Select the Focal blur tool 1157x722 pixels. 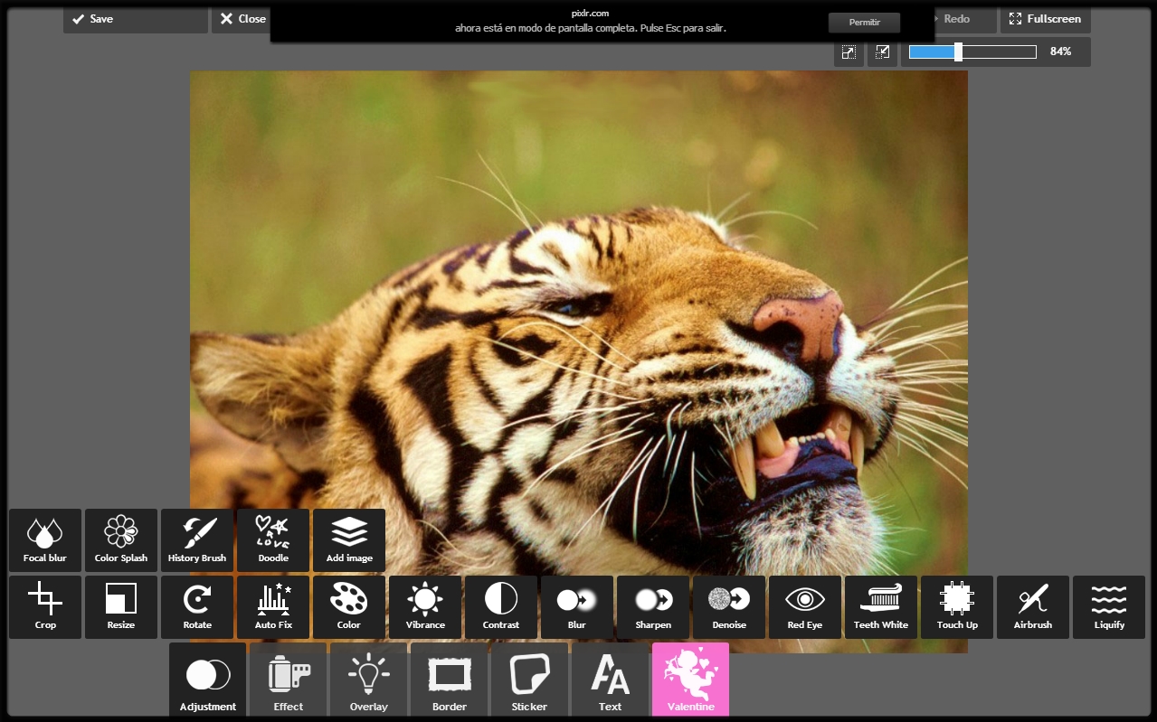tap(45, 540)
